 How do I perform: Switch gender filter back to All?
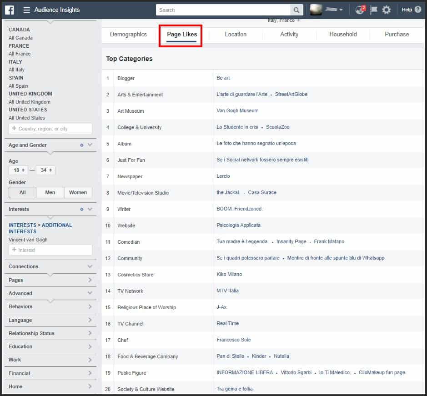(22, 192)
